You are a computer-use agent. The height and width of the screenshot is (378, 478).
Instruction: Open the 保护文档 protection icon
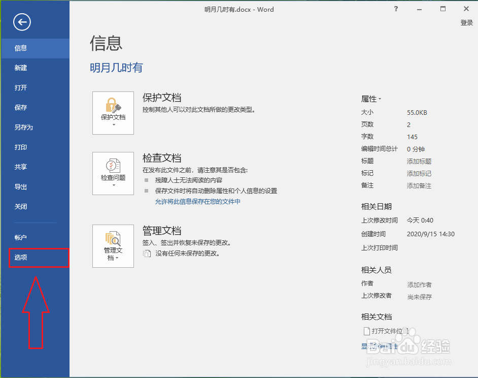[113, 104]
